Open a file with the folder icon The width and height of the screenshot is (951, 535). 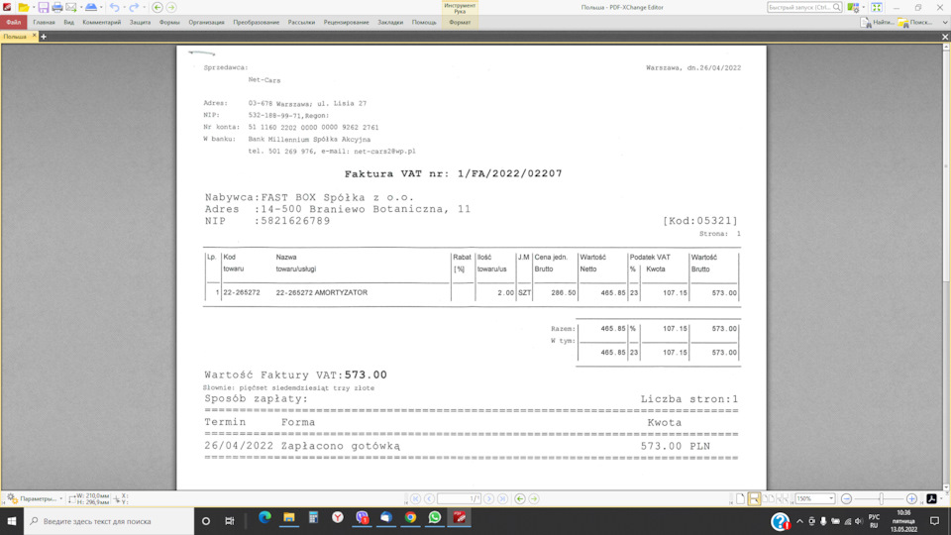(x=23, y=7)
